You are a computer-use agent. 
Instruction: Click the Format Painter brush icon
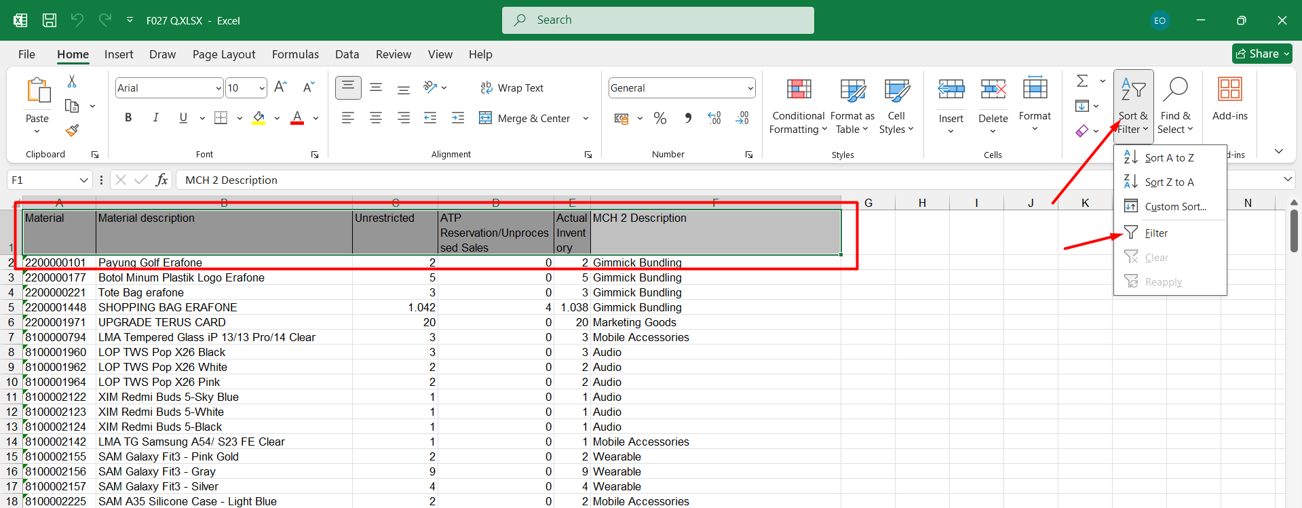[x=72, y=130]
